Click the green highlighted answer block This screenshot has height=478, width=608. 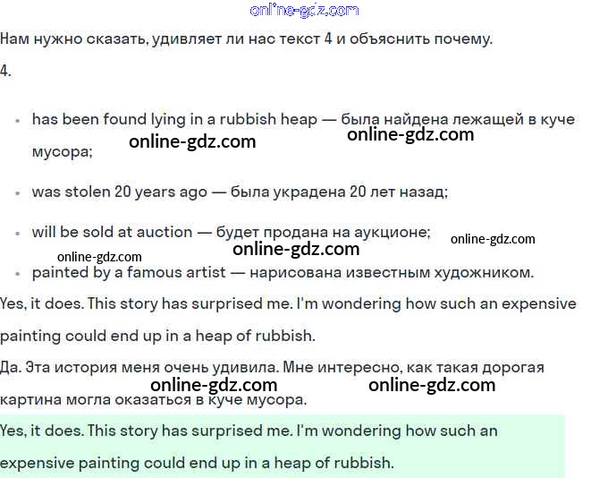(282, 447)
